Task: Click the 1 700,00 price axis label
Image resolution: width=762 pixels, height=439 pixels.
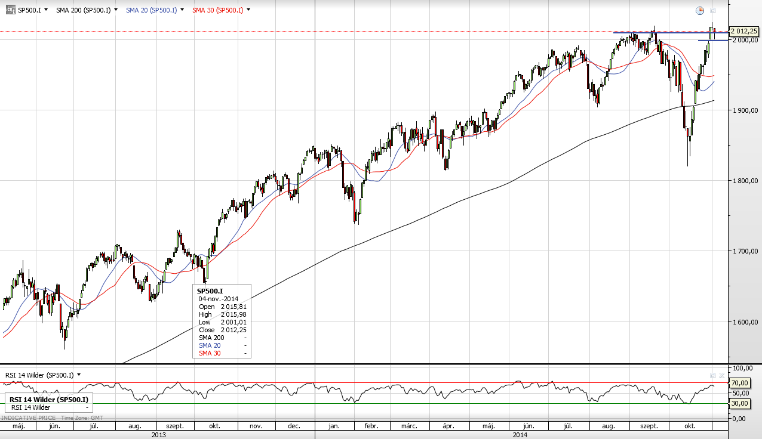Action: (x=744, y=251)
